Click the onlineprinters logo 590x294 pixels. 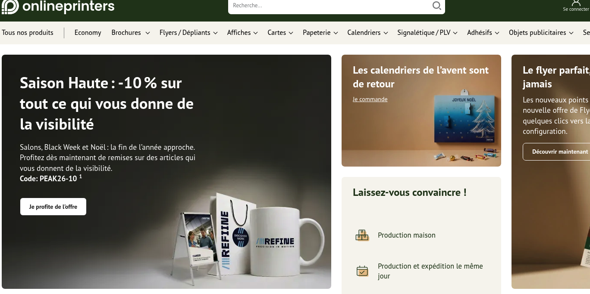[x=58, y=6]
